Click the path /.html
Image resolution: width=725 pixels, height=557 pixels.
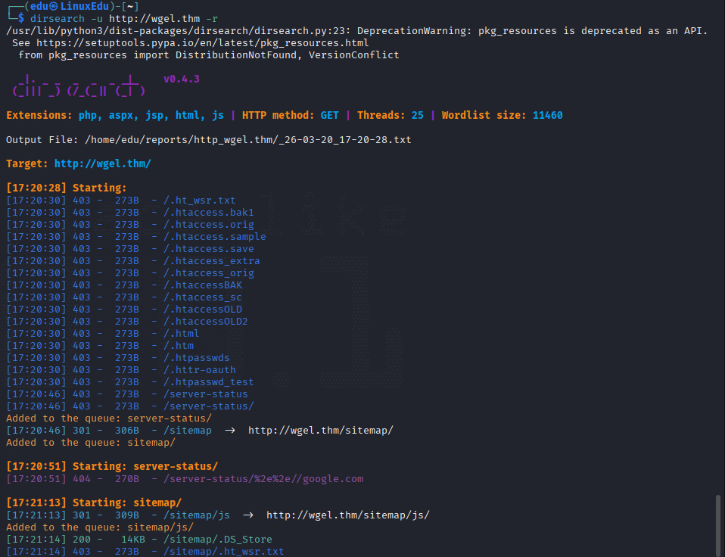(x=182, y=333)
